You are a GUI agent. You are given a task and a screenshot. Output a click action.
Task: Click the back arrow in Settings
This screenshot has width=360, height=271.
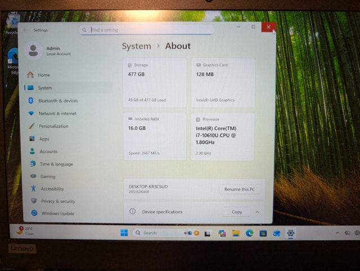pyautogui.click(x=25, y=30)
